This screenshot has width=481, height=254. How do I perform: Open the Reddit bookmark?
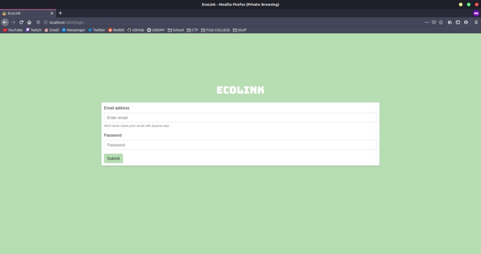116,30
